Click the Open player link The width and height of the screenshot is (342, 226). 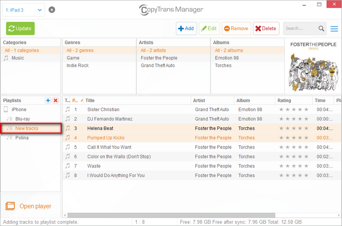pyautogui.click(x=35, y=206)
